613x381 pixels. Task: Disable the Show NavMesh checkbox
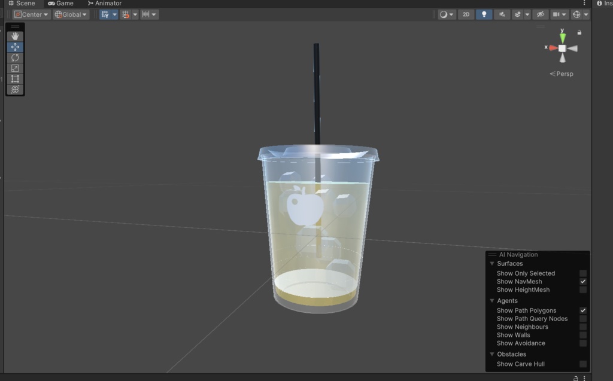click(583, 281)
